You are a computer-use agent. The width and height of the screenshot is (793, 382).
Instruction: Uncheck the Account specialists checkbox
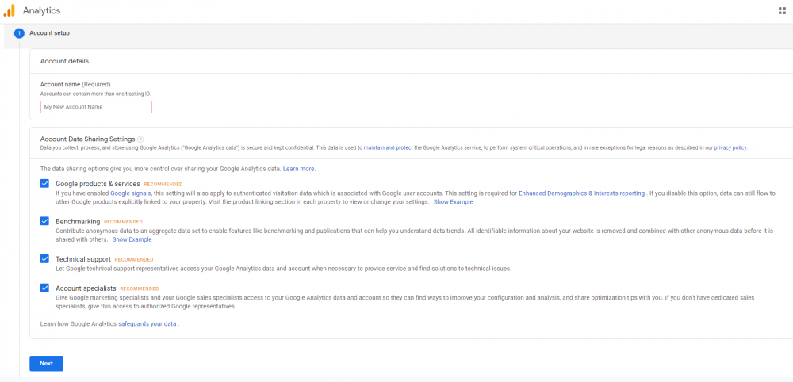coord(45,288)
